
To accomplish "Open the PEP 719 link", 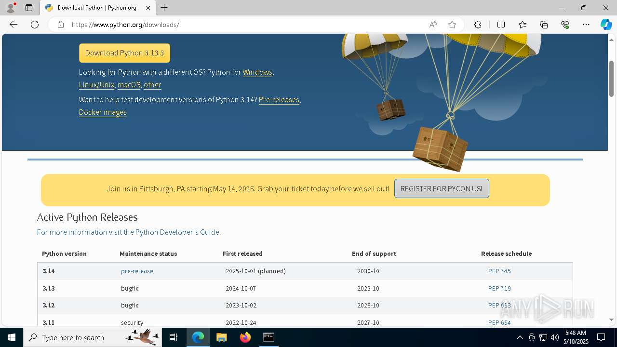I will coord(499,289).
